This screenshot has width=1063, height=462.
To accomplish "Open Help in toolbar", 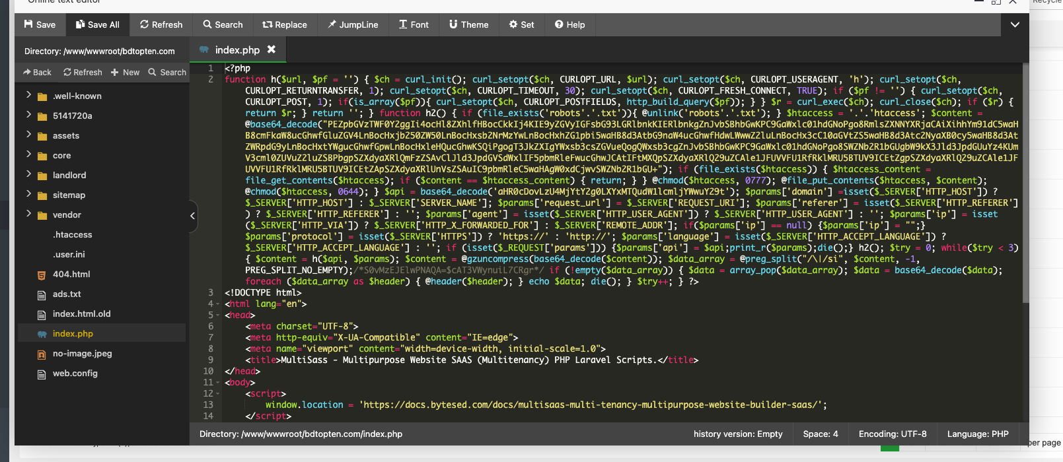I will [569, 24].
